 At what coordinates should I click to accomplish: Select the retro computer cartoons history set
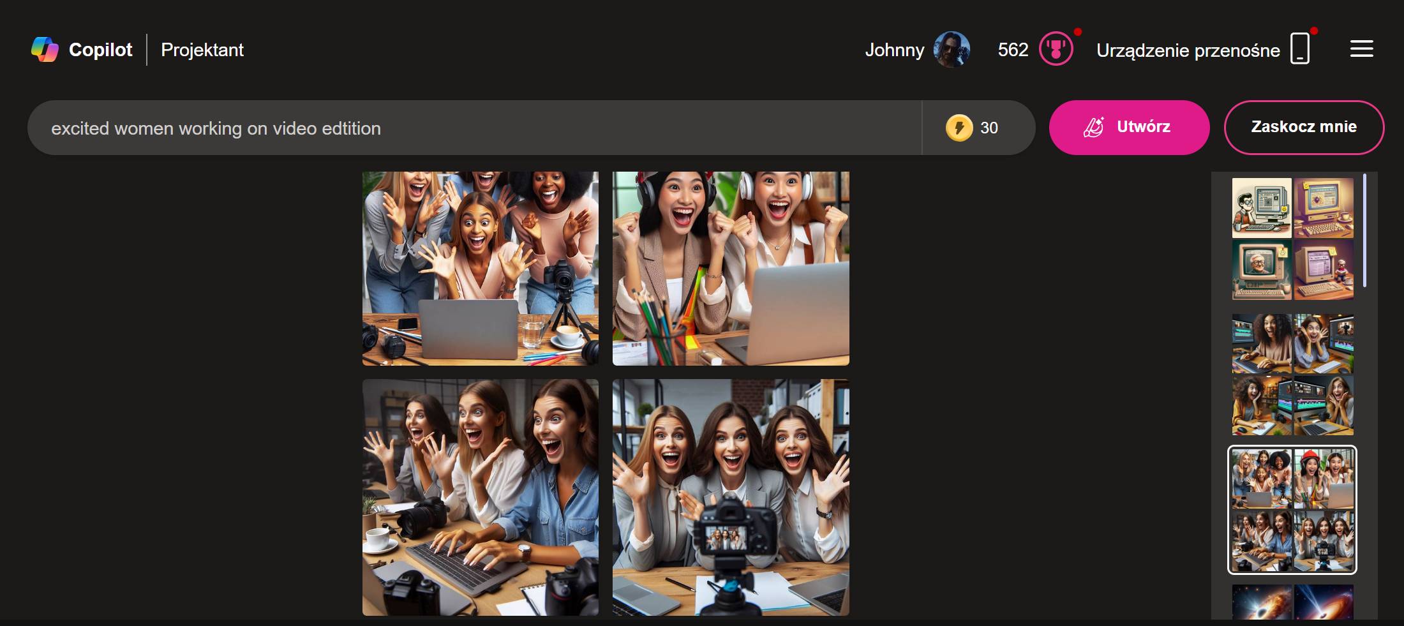[1292, 239]
